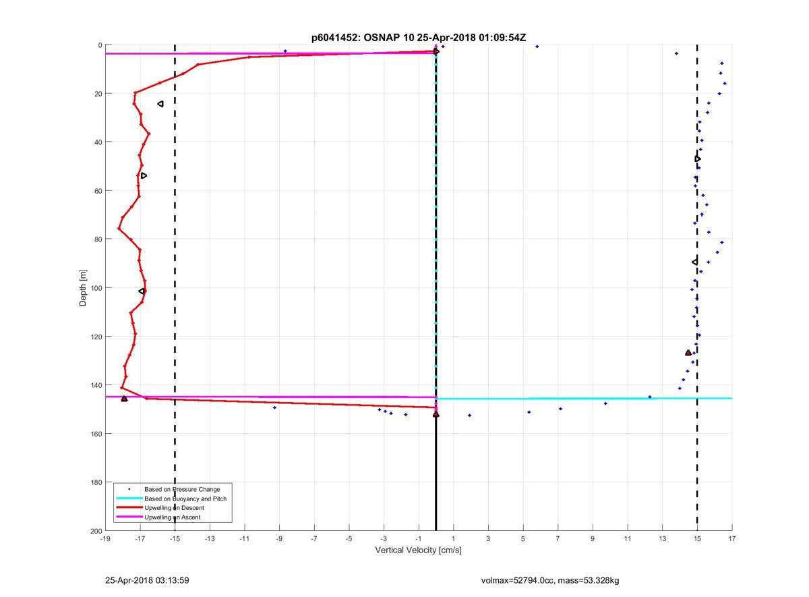Click the red line sample in the legend
This screenshot has height=597, width=809.
129,507
